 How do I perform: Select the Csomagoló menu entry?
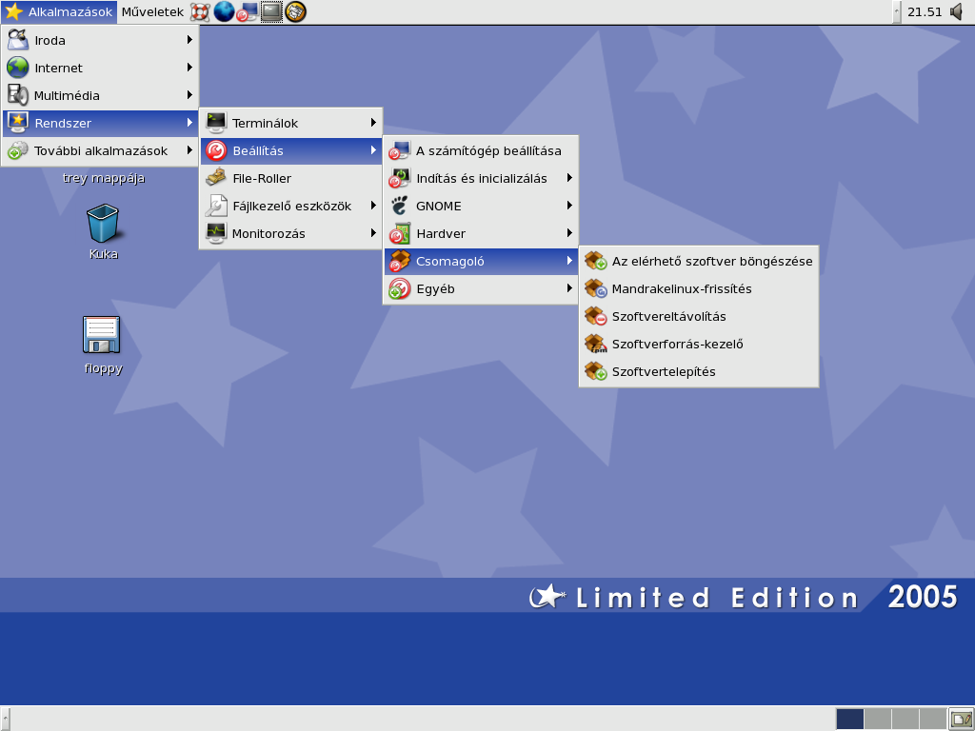(x=481, y=261)
